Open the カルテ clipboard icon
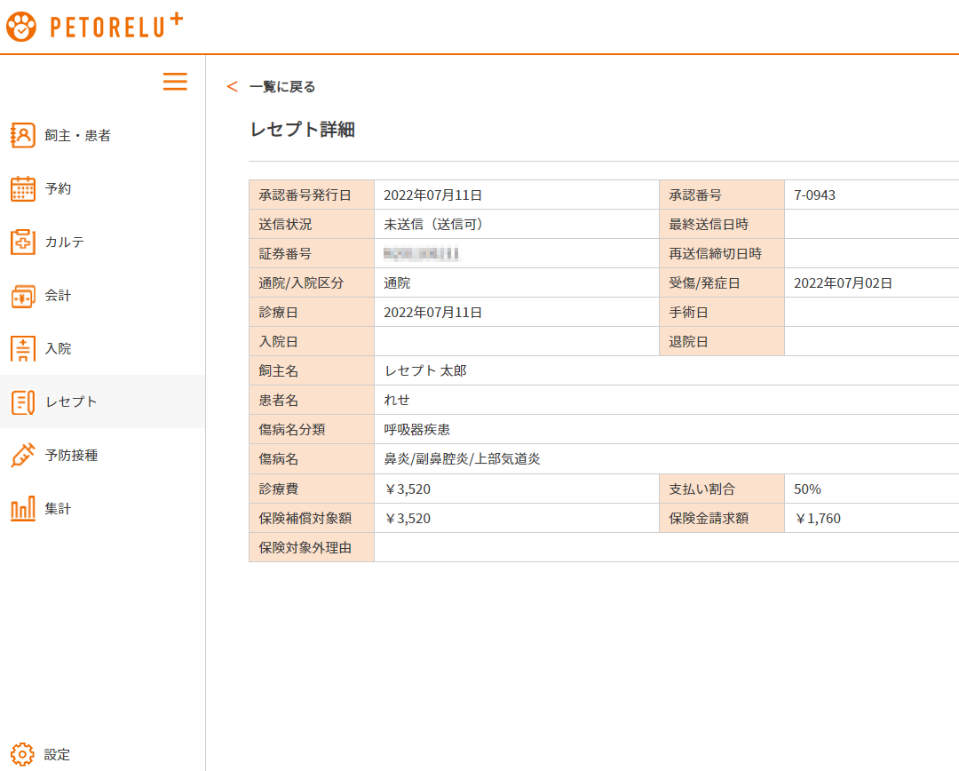 click(22, 242)
